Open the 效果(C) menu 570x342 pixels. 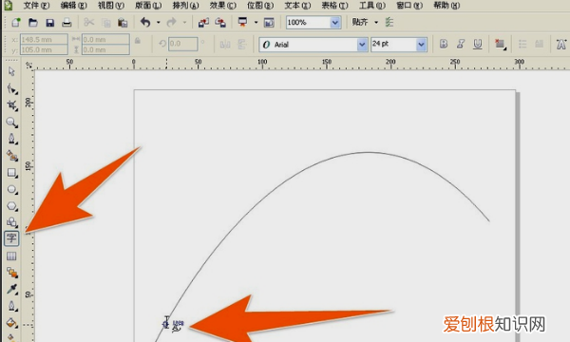pos(223,6)
